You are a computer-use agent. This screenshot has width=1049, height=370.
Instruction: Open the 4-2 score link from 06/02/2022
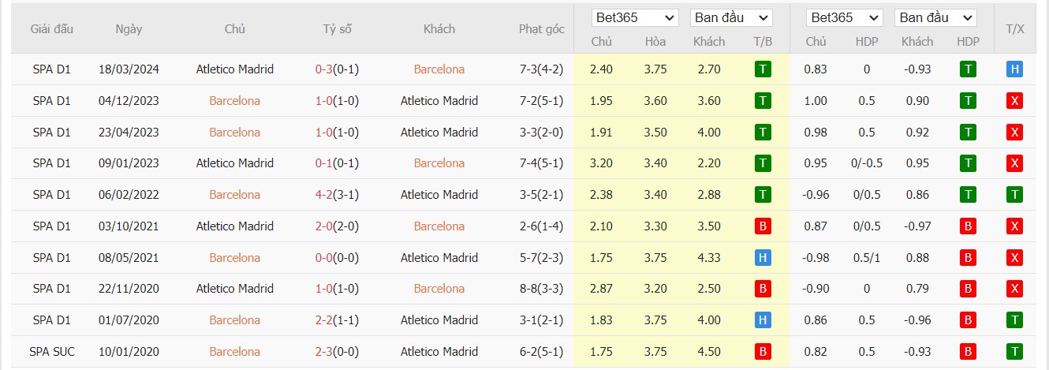(323, 195)
